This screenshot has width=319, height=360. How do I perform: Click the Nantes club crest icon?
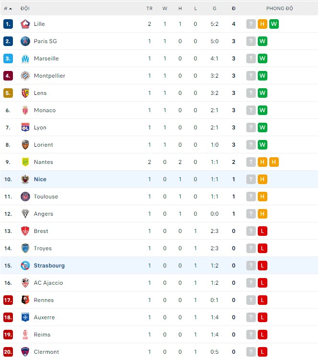(x=25, y=162)
